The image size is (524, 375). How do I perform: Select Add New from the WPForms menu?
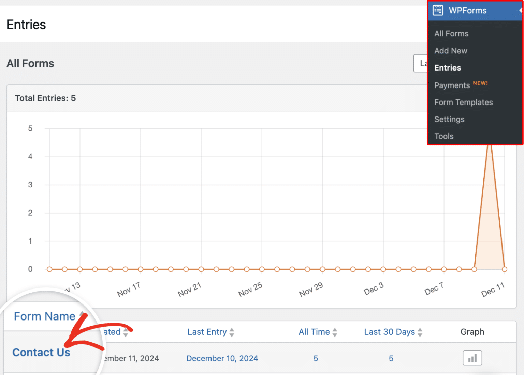tap(450, 51)
